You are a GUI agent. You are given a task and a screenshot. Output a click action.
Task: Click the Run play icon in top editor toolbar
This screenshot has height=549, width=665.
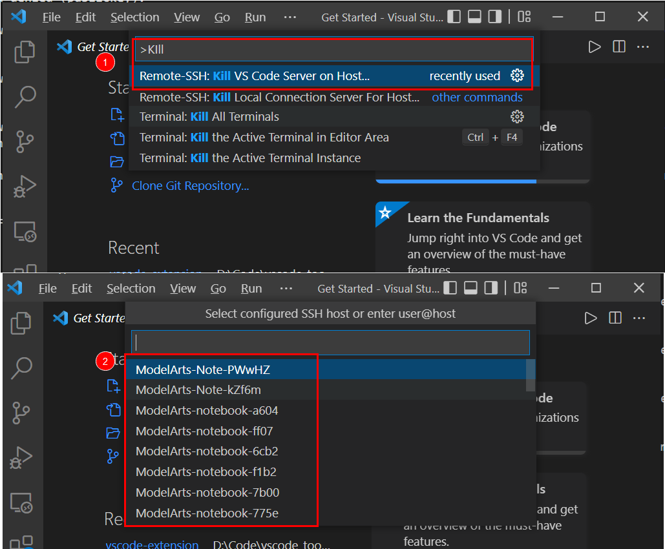click(595, 47)
